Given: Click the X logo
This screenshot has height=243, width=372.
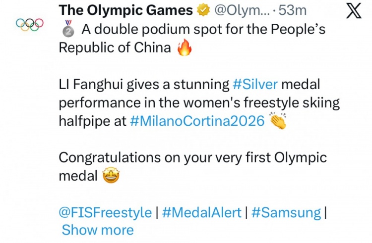Looking at the screenshot, I should click(x=353, y=11).
